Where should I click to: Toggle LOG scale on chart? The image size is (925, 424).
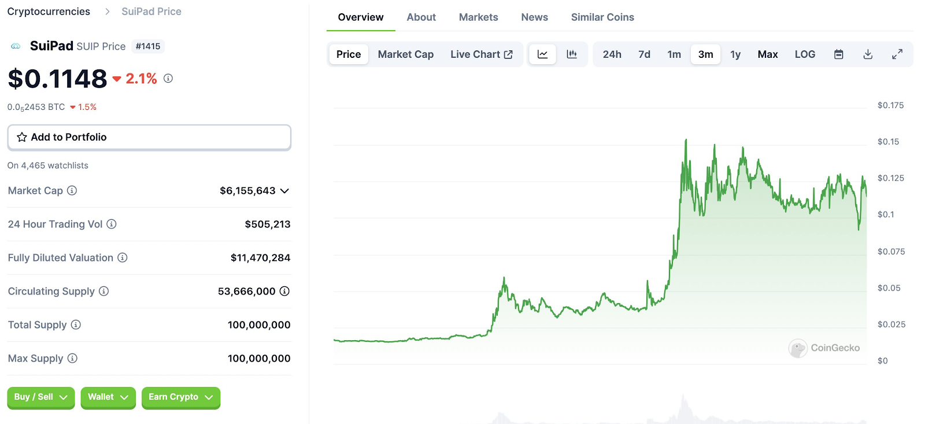805,54
